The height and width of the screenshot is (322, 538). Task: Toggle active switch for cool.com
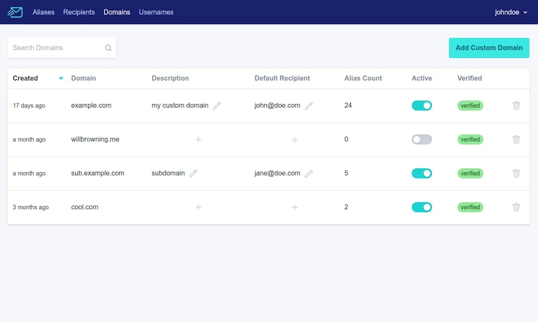tap(421, 207)
